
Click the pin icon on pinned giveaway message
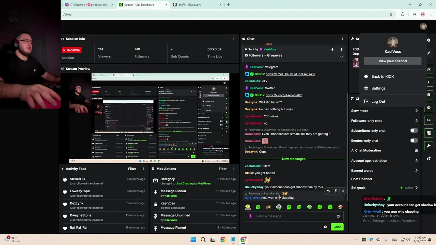[x=332, y=49]
